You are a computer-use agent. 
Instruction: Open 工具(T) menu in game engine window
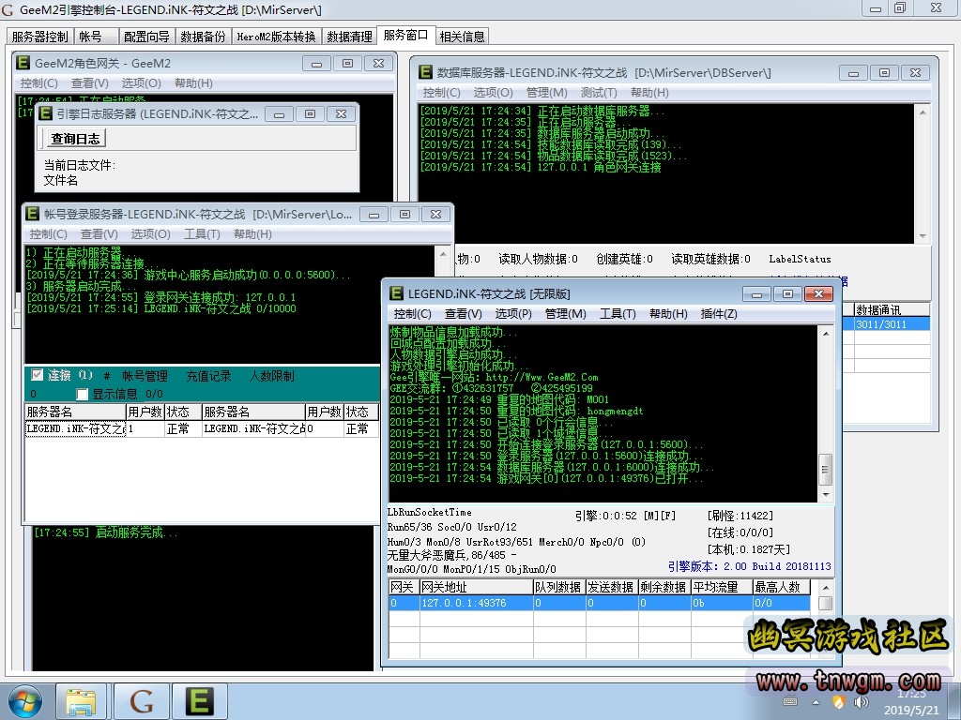(x=618, y=313)
